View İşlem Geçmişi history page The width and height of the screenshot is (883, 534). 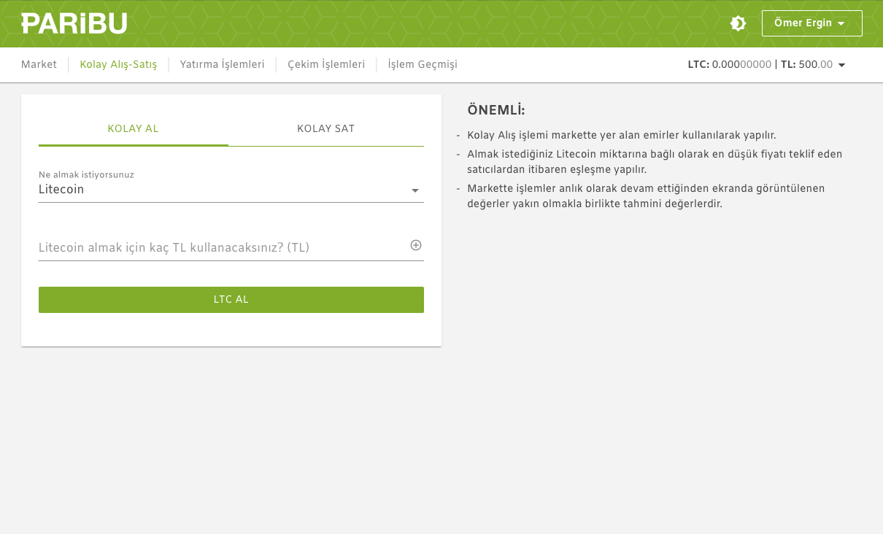click(x=423, y=65)
